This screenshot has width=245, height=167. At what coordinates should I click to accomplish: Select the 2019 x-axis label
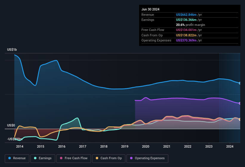tap(125, 146)
